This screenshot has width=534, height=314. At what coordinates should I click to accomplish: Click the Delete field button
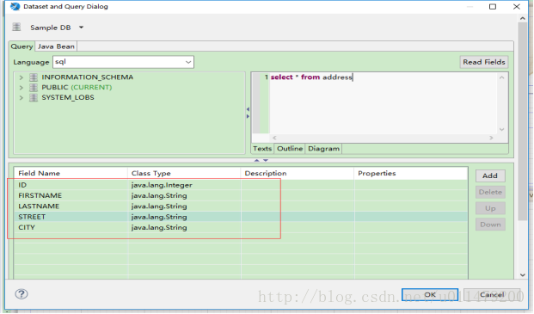coord(490,192)
